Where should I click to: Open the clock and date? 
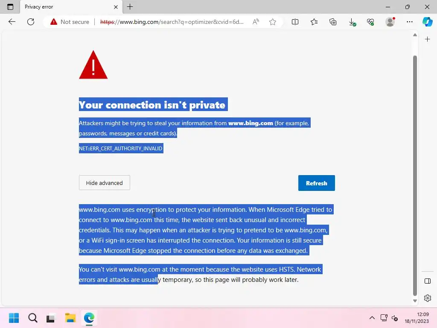click(x=417, y=318)
